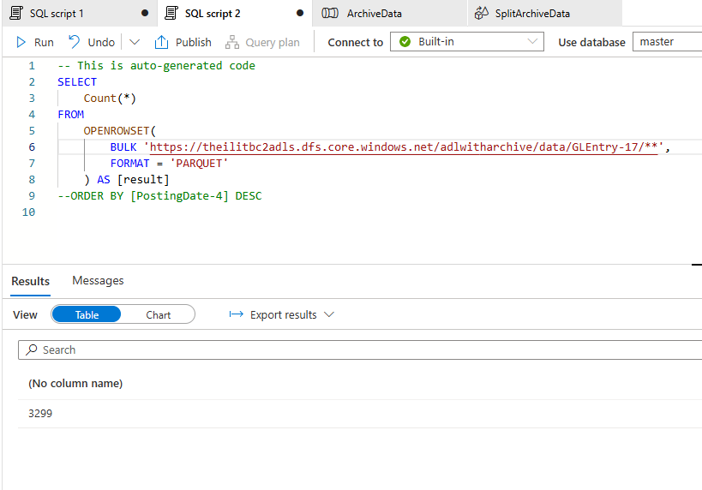This screenshot has height=490, width=702.
Task: Switch results view to Chart
Action: click(158, 314)
